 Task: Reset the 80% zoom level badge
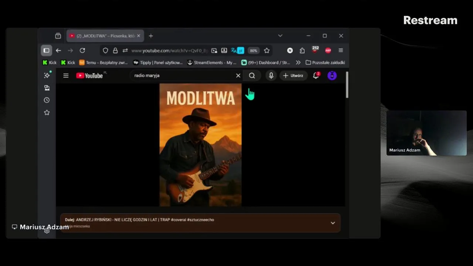tap(253, 51)
